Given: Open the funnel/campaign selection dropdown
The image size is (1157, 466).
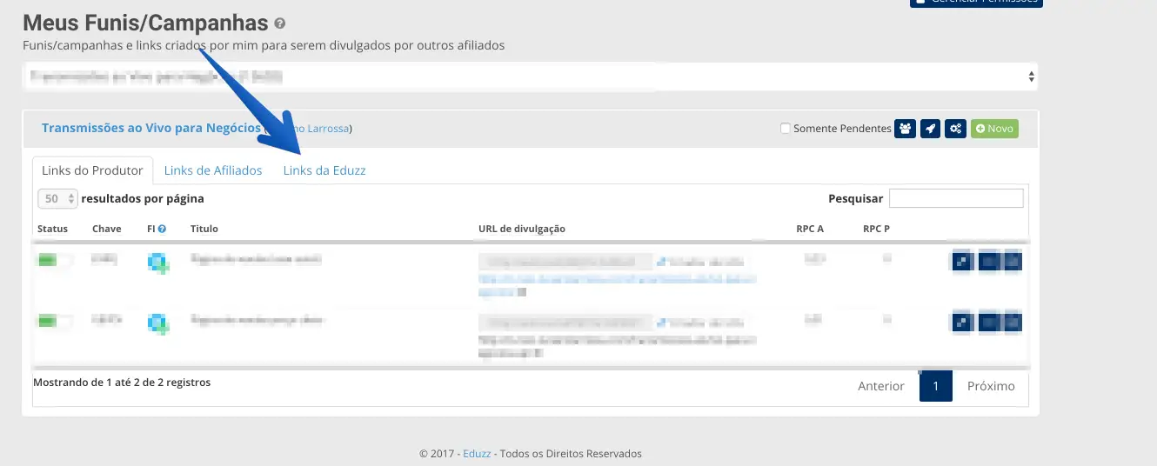Looking at the screenshot, I should click(530, 77).
